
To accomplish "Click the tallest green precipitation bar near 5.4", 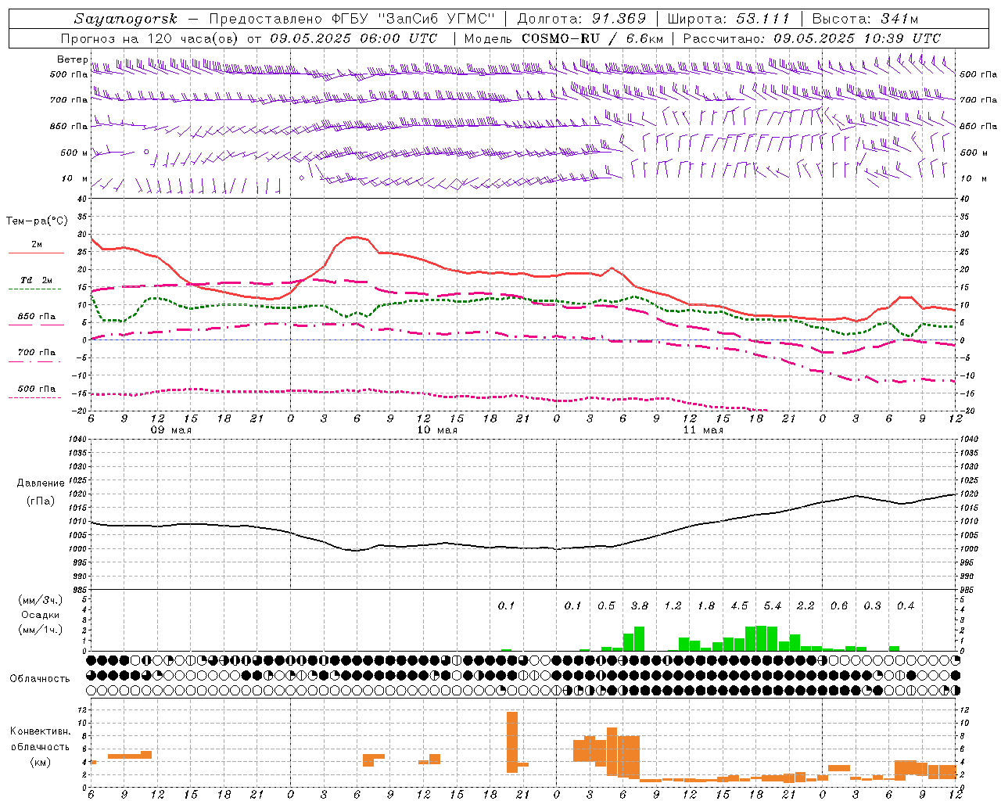I will tap(761, 638).
